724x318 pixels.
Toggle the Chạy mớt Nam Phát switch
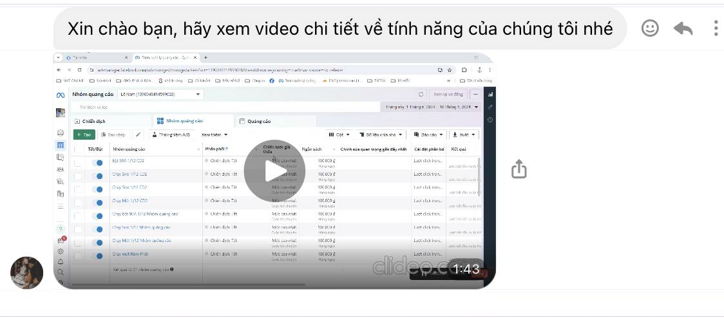coord(97,255)
